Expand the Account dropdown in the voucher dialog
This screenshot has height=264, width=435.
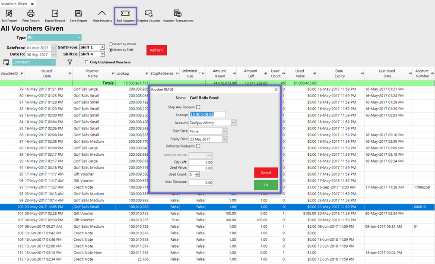pos(233,123)
